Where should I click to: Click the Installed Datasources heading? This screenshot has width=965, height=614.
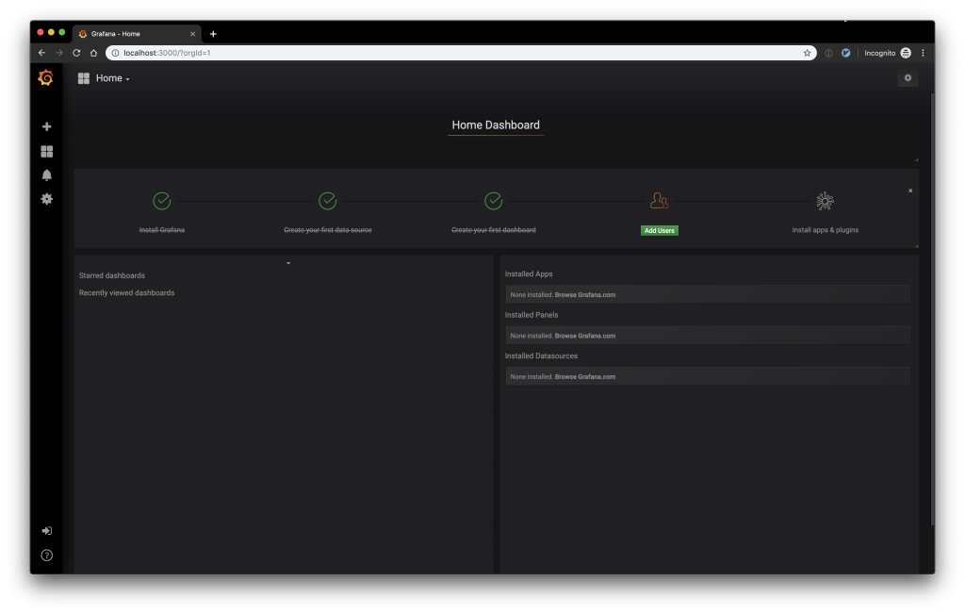(541, 356)
